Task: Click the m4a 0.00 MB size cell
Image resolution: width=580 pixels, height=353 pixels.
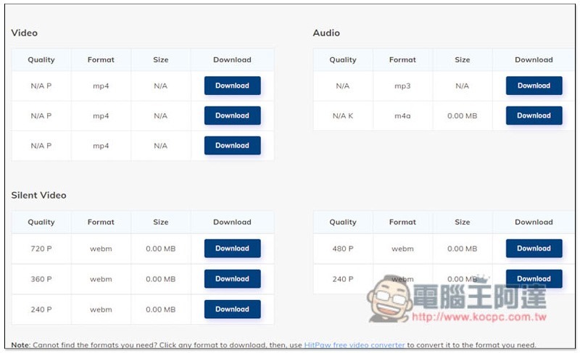Action: point(462,116)
